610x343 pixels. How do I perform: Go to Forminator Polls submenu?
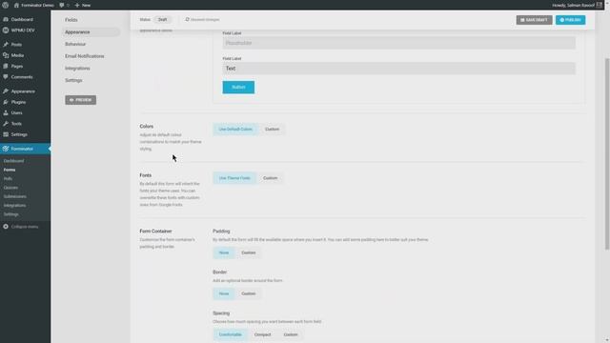coord(9,178)
